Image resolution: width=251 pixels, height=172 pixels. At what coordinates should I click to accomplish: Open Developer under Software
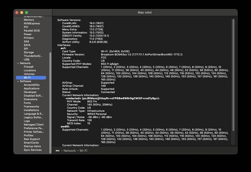pyautogui.click(x=30, y=92)
